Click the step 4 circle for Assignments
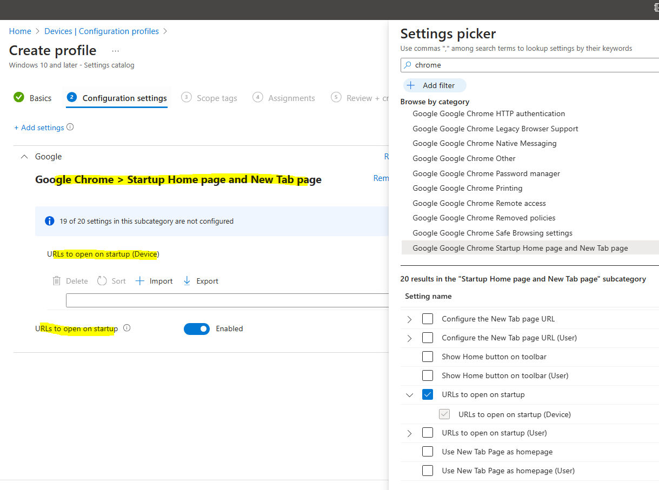Image resolution: width=659 pixels, height=490 pixels. click(258, 97)
